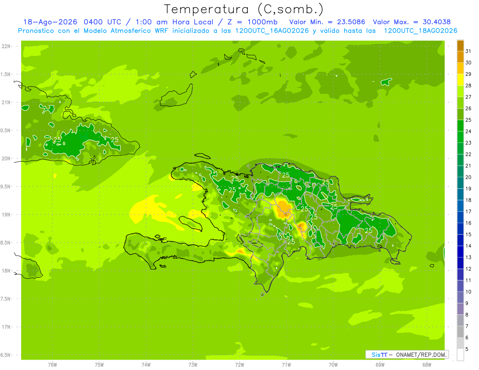Click the 'Temperatura (C,somb.)' chart title
Viewport: 479px width, 370px height.
coord(244,9)
